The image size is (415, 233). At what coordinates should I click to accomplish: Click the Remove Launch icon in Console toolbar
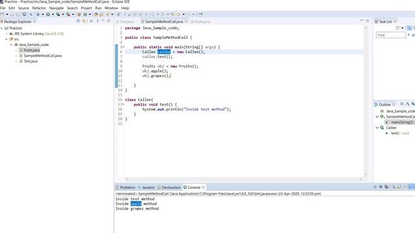point(381,187)
